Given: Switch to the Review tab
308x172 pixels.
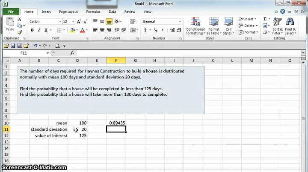Looking at the screenshot, I should [x=130, y=12].
